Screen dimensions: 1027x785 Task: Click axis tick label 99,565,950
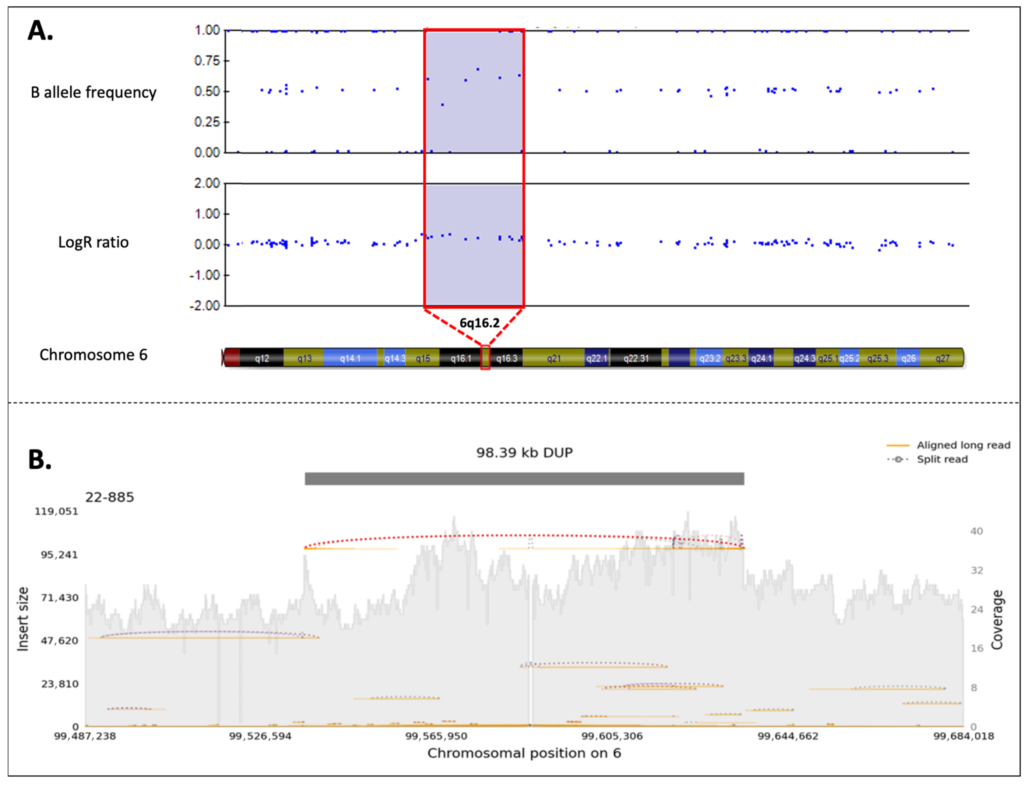pyautogui.click(x=436, y=736)
